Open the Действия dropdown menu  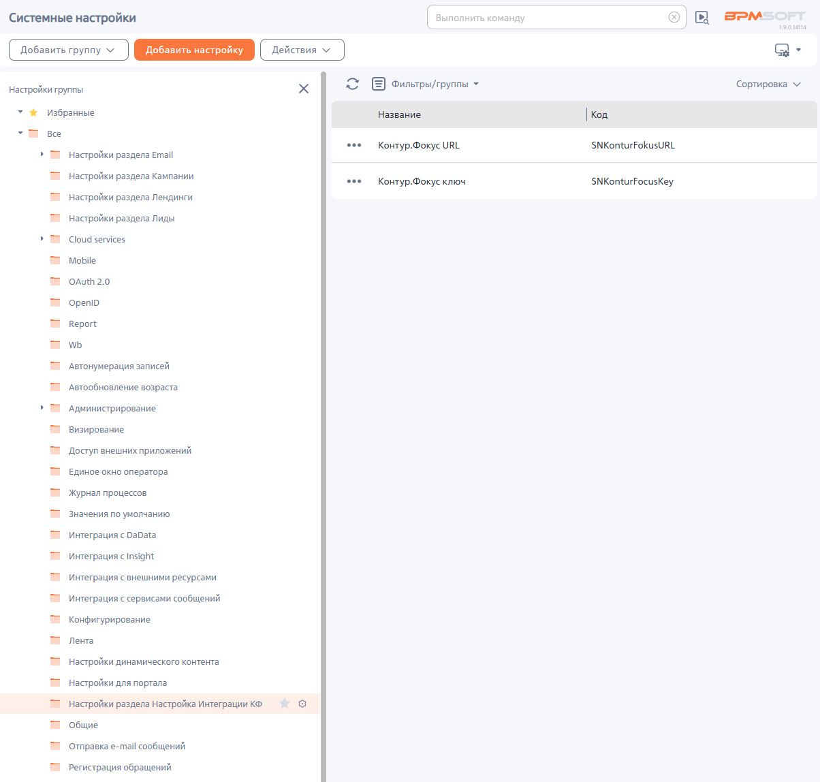click(302, 50)
